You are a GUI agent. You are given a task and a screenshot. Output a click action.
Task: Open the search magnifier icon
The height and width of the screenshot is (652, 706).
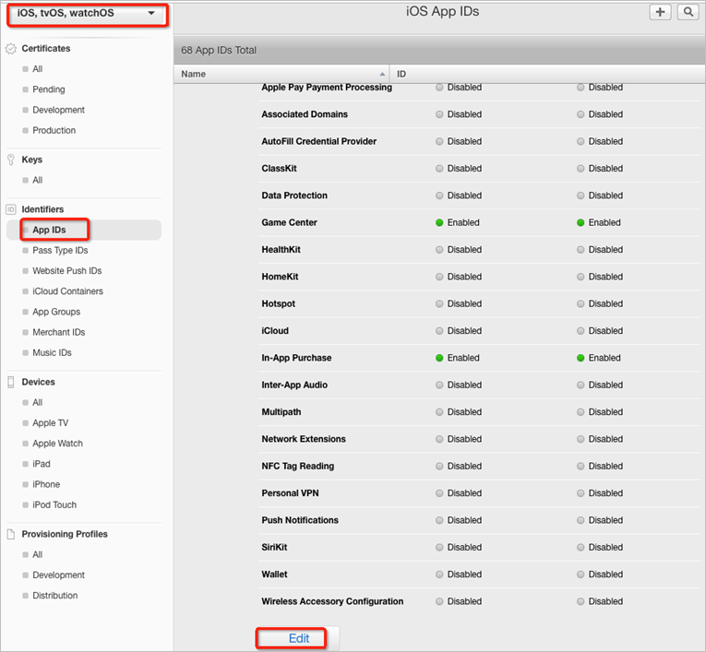(x=688, y=12)
